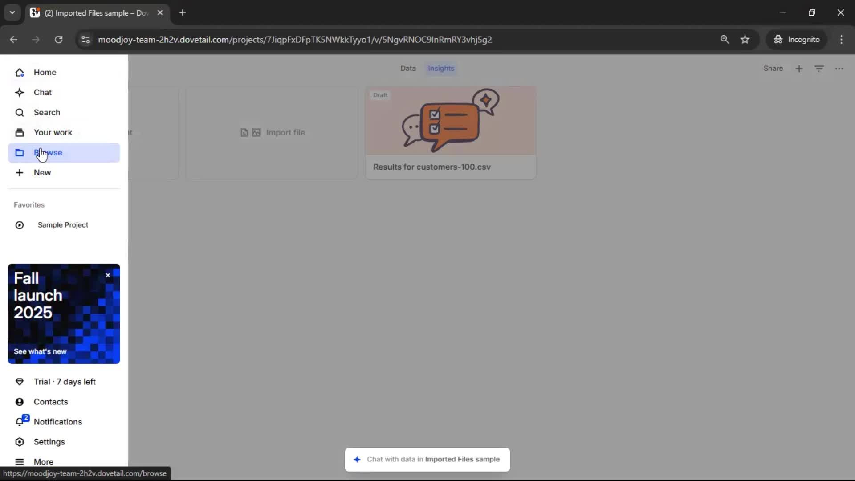Image resolution: width=855 pixels, height=481 pixels.
Task: Open Contacts in the sidebar
Action: pos(51,402)
